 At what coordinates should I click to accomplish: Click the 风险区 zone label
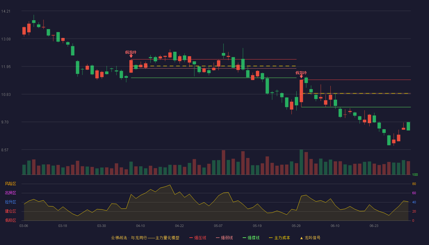10,184
